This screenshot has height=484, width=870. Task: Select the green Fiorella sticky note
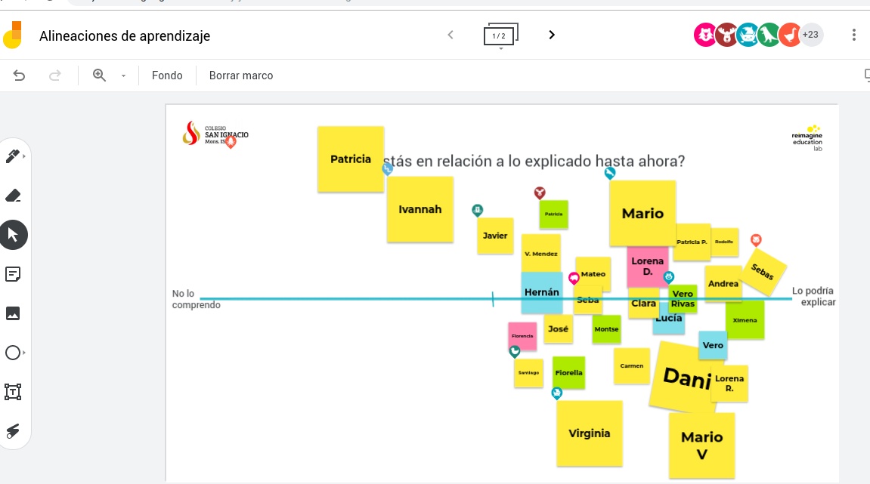pyautogui.click(x=568, y=372)
